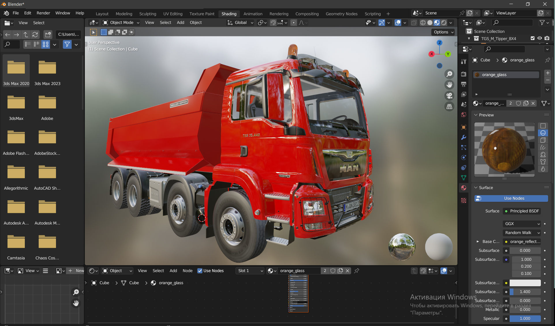Switch perspective/orthographic grid gizmo
This screenshot has height=326, width=555.
tap(449, 106)
